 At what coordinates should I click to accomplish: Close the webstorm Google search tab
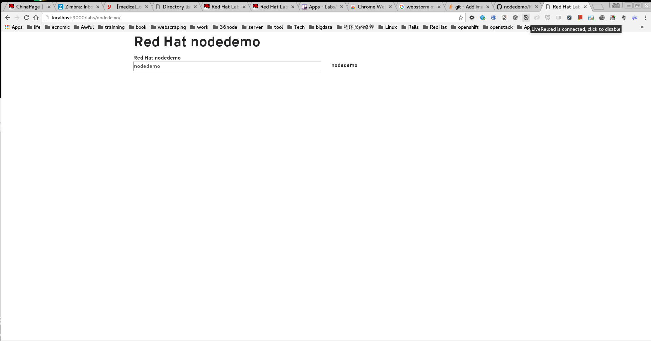point(439,7)
